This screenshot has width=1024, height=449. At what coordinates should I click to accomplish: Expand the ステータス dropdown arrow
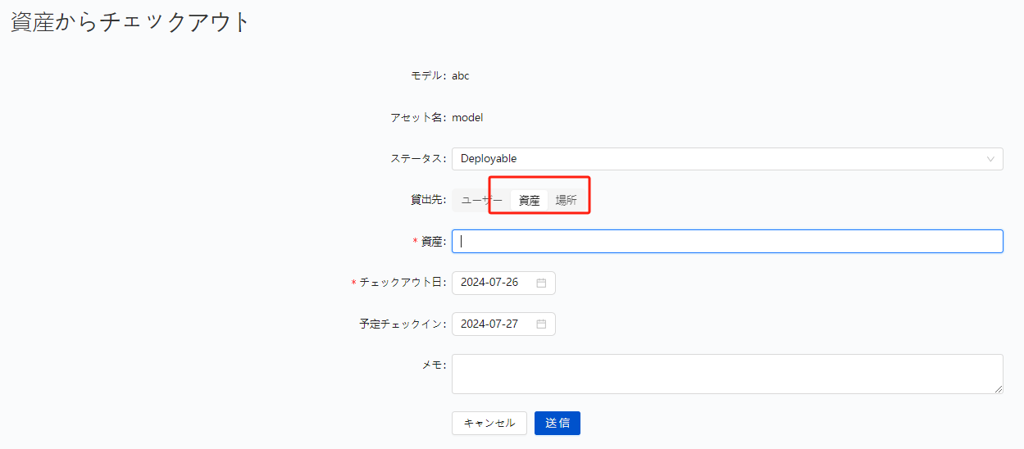tap(990, 159)
